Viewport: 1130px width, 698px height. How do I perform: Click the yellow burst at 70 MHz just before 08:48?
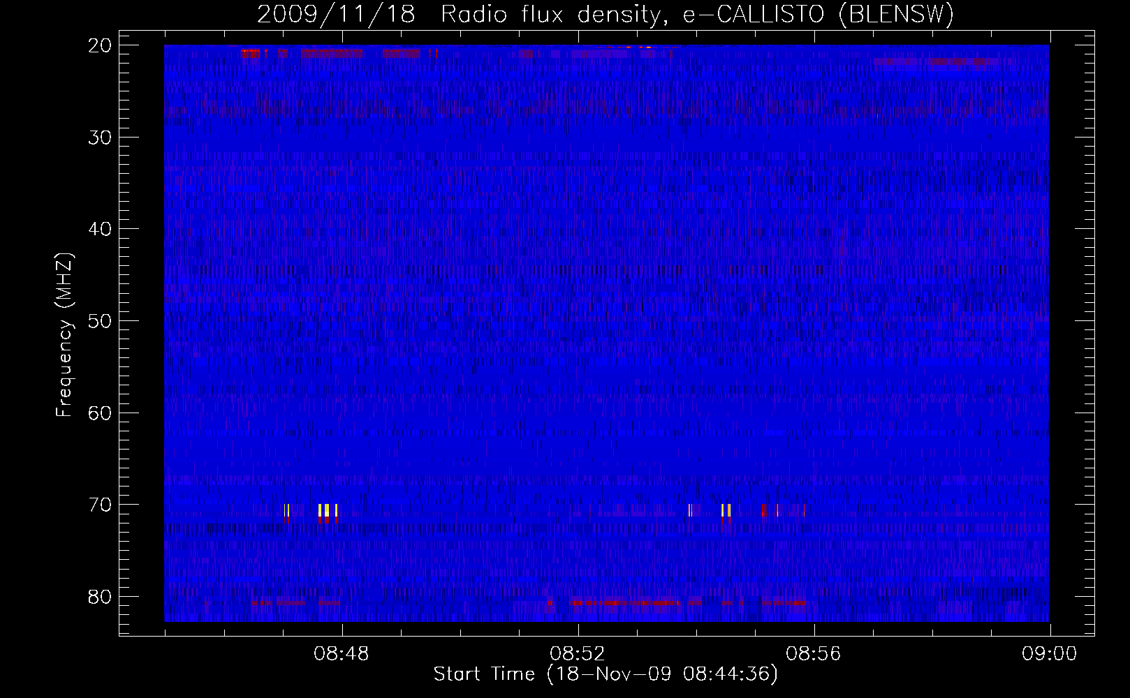328,510
